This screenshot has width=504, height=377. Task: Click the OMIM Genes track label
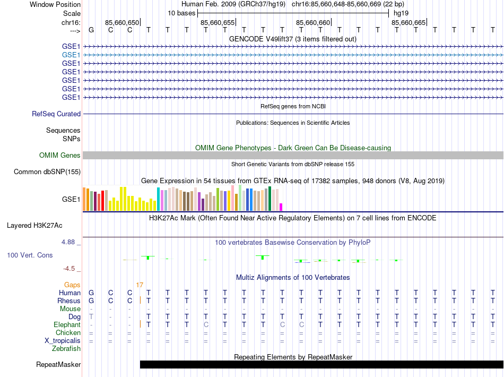coord(60,156)
